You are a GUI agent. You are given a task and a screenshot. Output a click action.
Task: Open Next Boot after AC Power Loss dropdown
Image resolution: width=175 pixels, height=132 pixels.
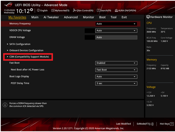[116, 70]
